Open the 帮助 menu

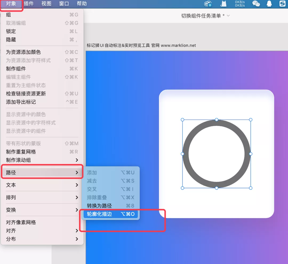81,4
